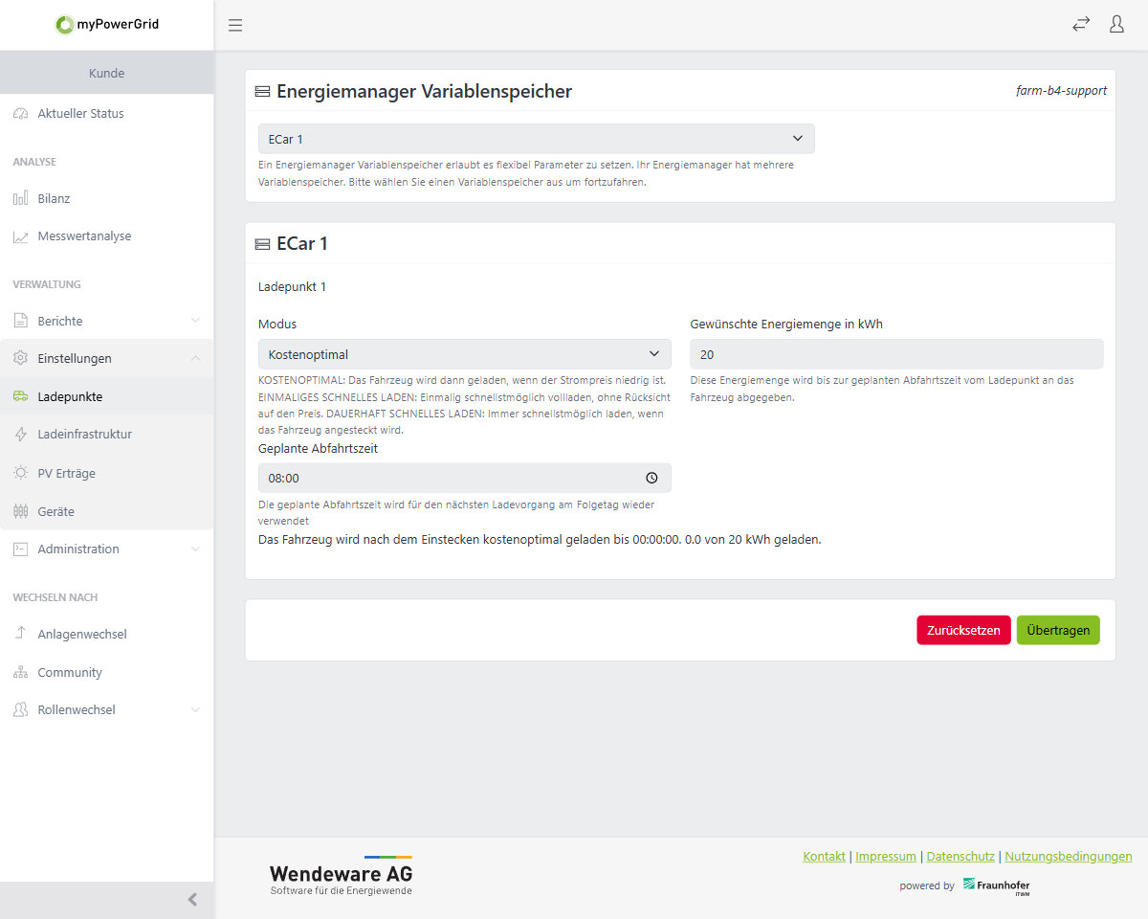This screenshot has height=919, width=1148.
Task: Open the user profile icon
Action: click(1116, 25)
